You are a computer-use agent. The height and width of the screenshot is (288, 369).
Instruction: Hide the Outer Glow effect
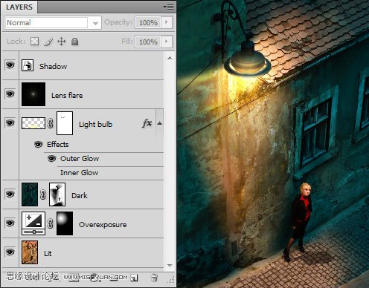click(51, 158)
